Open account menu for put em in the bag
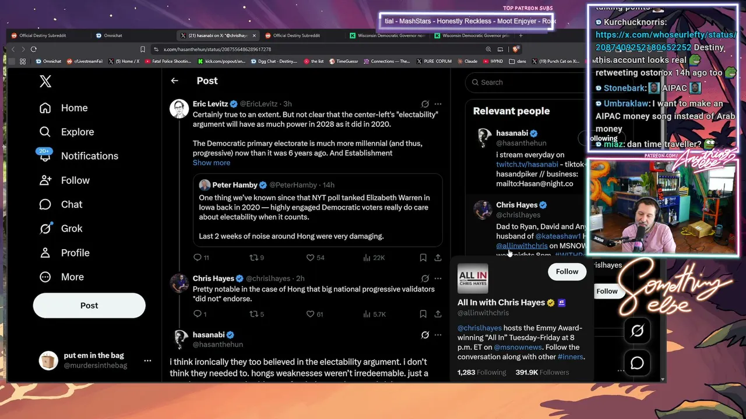746x419 pixels. 148,361
